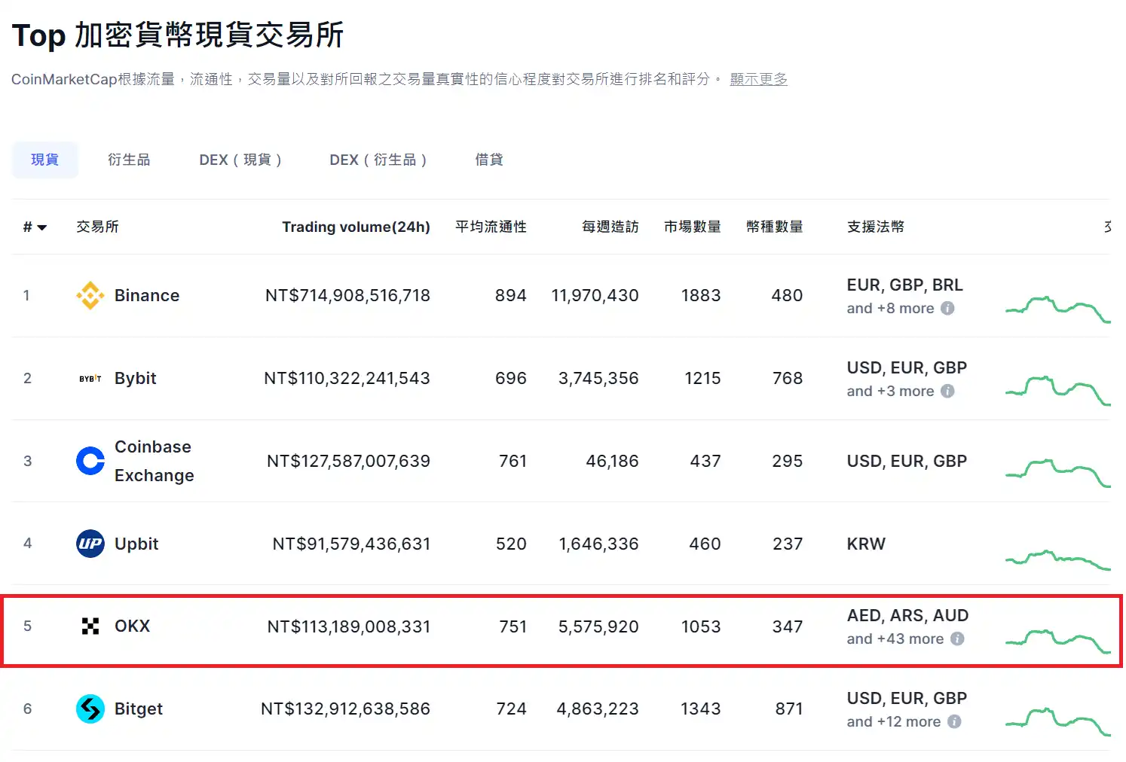Click Upbit volume NT$91,579,436,631
The height and width of the screenshot is (762, 1126).
point(351,544)
